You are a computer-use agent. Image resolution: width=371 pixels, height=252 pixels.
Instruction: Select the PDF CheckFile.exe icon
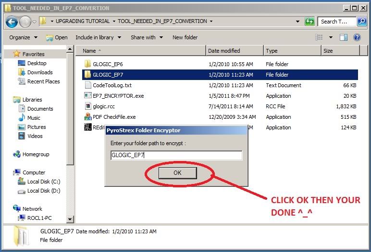click(x=87, y=117)
